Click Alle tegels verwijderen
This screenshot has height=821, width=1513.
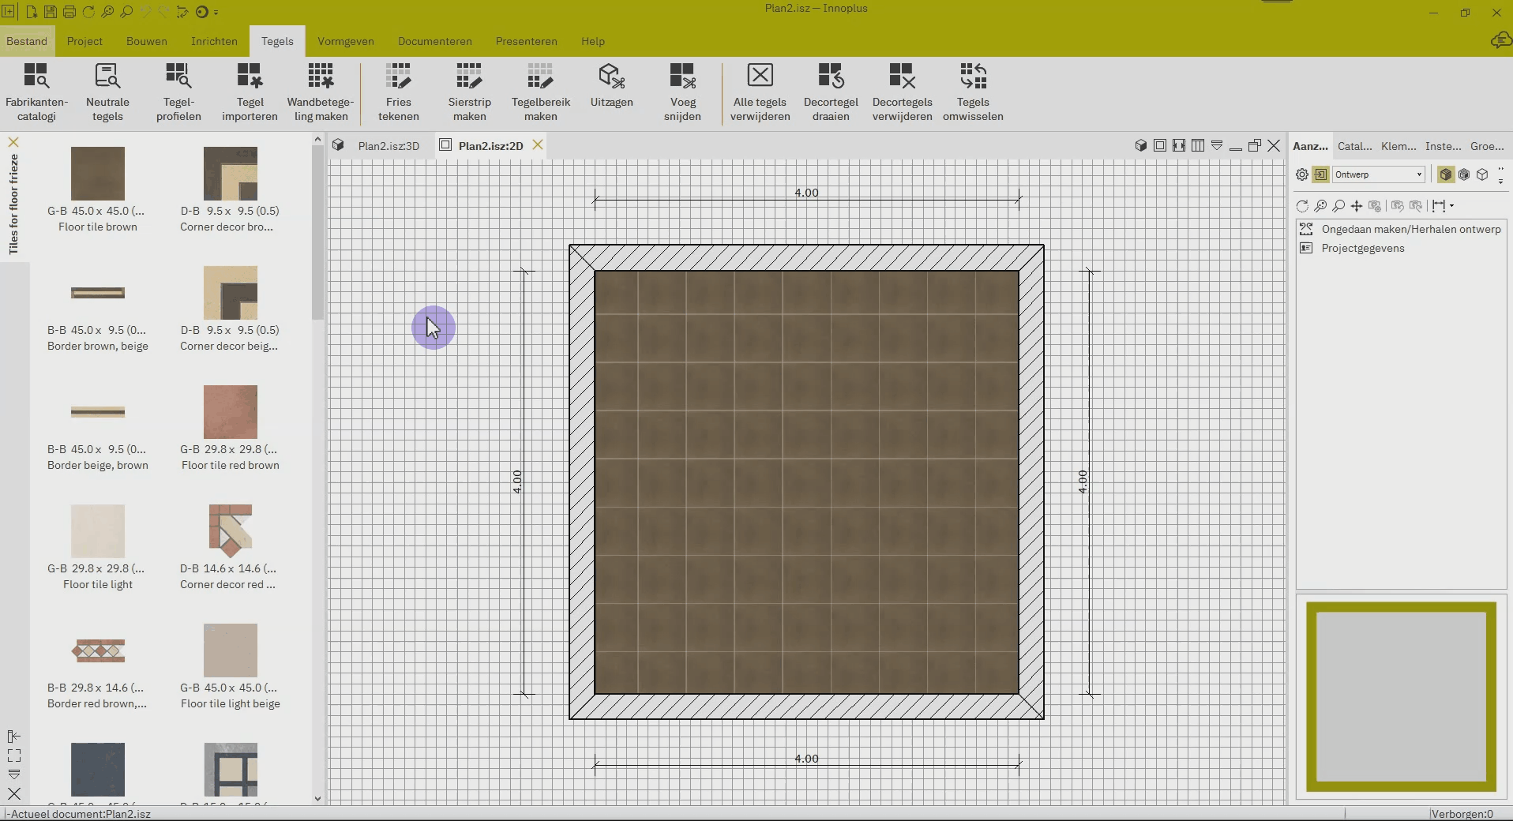[x=760, y=92]
